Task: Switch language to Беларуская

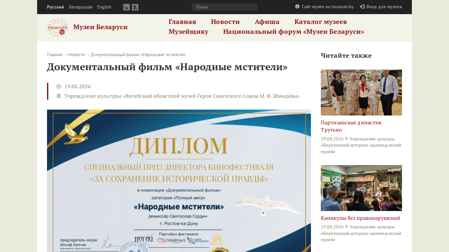Action: (81, 7)
